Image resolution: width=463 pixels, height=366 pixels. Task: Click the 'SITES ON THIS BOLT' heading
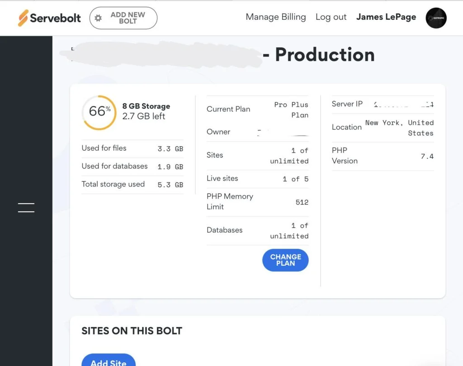(x=132, y=331)
